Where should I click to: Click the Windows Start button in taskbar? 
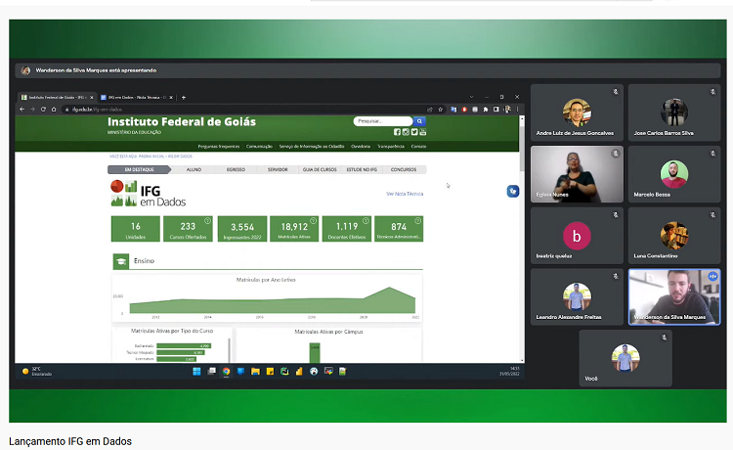point(196,372)
